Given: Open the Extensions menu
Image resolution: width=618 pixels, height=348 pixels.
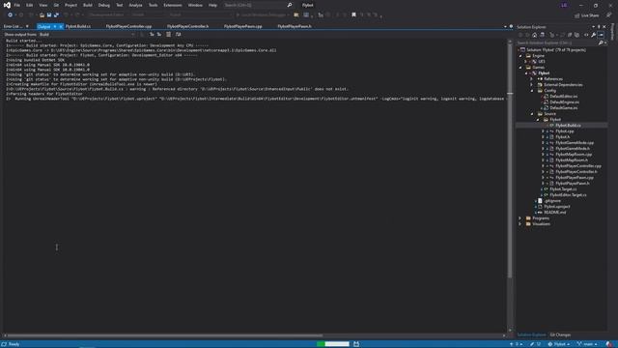Looking at the screenshot, I should pos(173,5).
